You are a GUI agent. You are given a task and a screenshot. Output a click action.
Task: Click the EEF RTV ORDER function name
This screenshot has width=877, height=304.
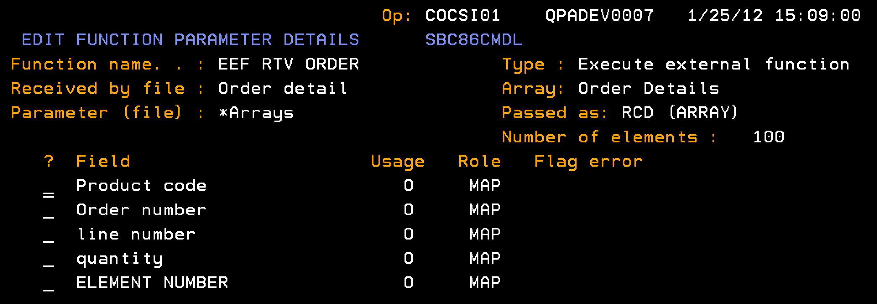[x=288, y=64]
